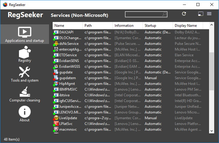Click the IBMPMSVC service icon
219x143 pixels.
click(x=56, y=89)
